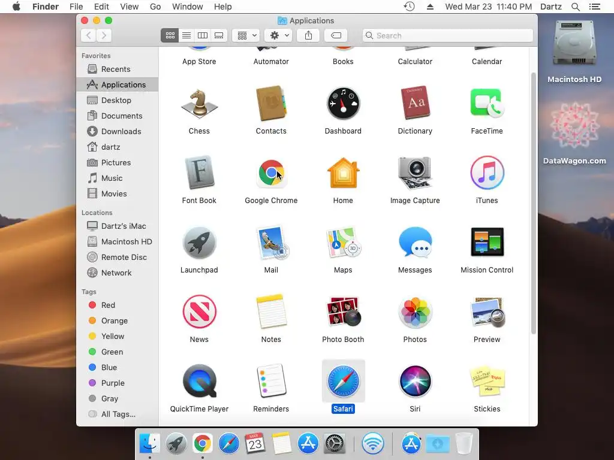Open the View menu
This screenshot has height=460, width=614.
coord(130,7)
